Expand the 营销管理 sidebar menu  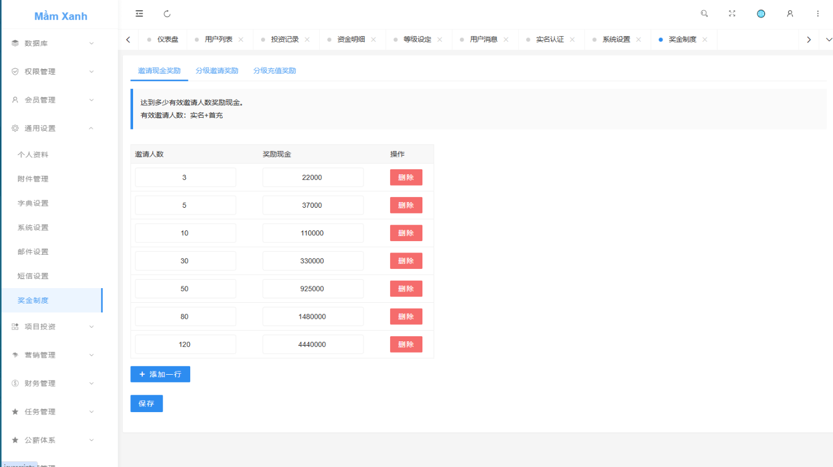pos(52,355)
